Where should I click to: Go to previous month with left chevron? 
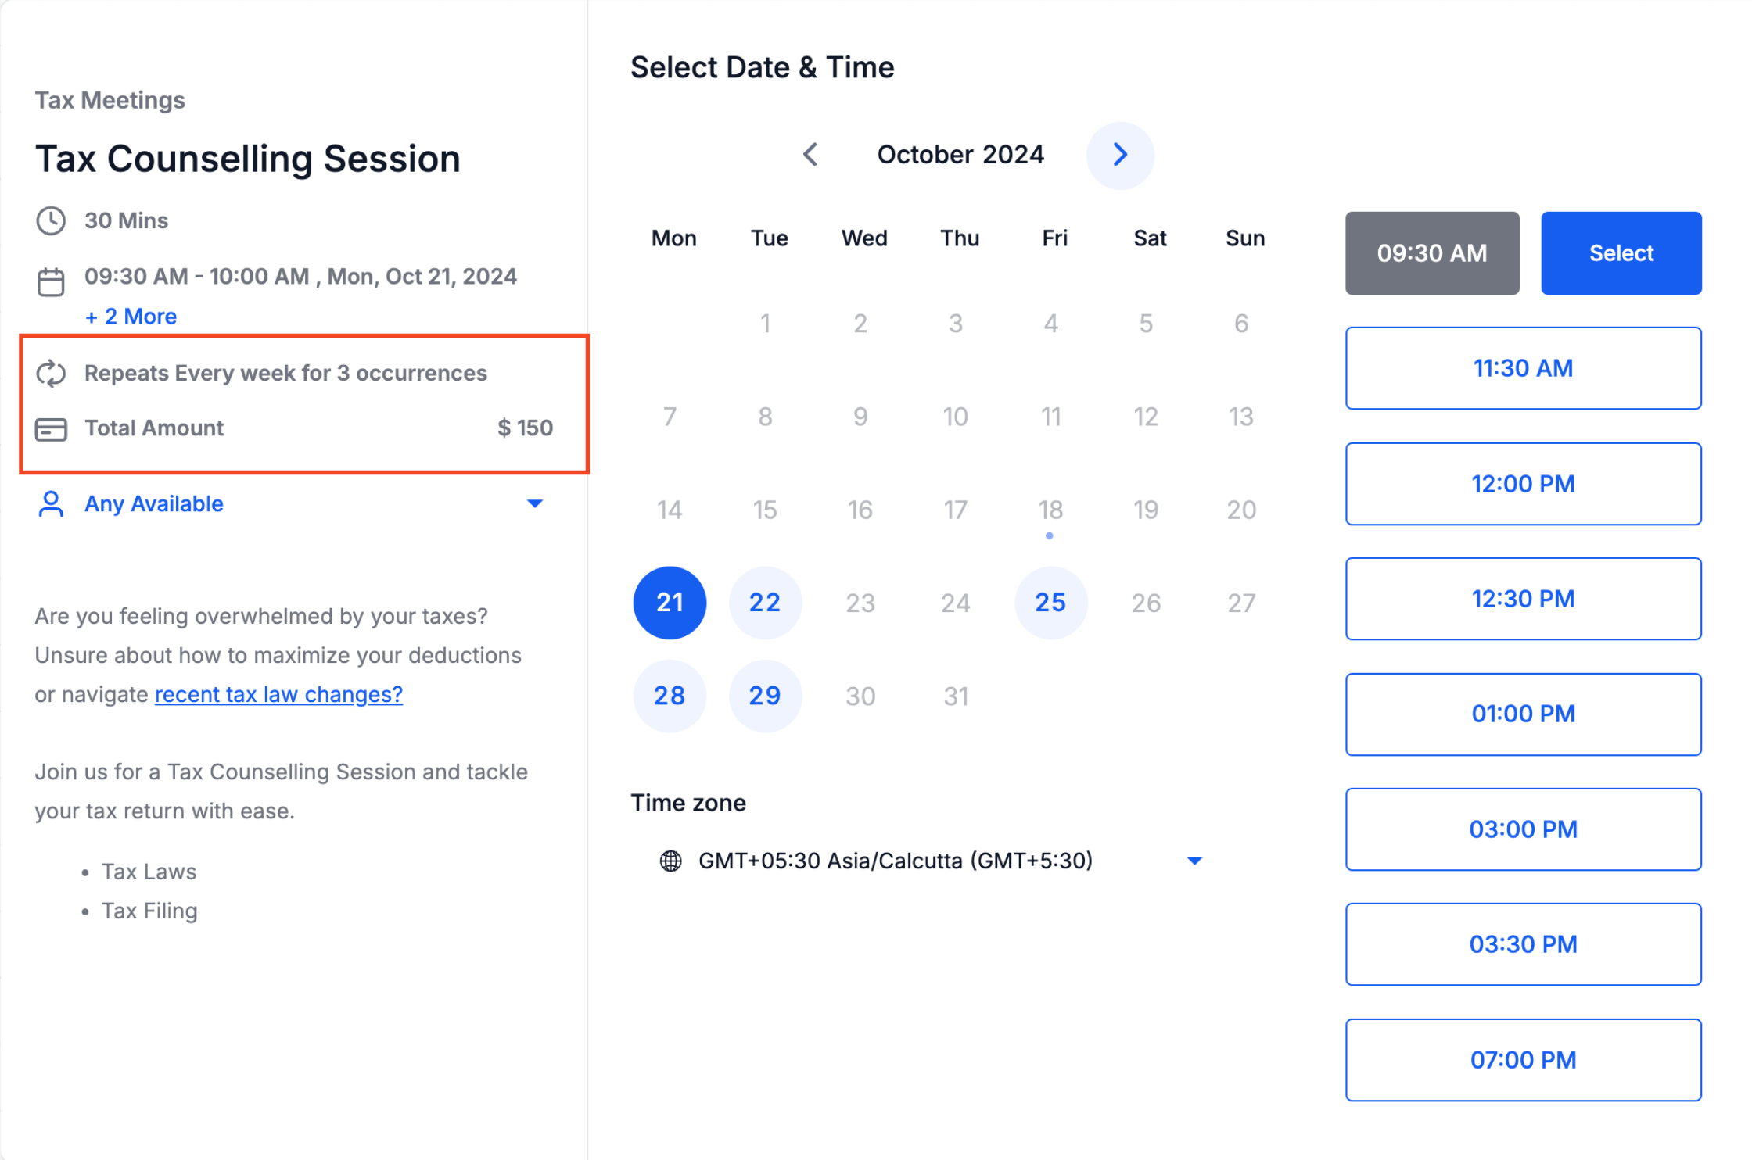pos(811,155)
